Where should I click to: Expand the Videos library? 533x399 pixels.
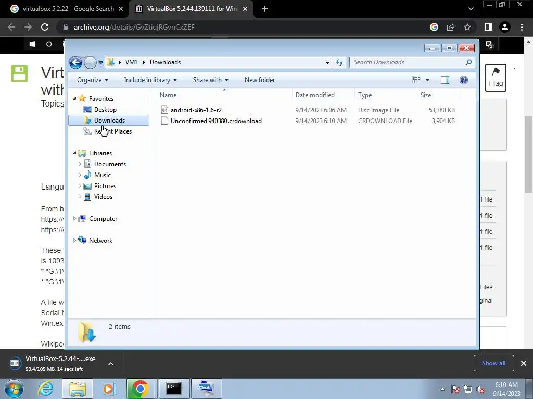click(80, 197)
